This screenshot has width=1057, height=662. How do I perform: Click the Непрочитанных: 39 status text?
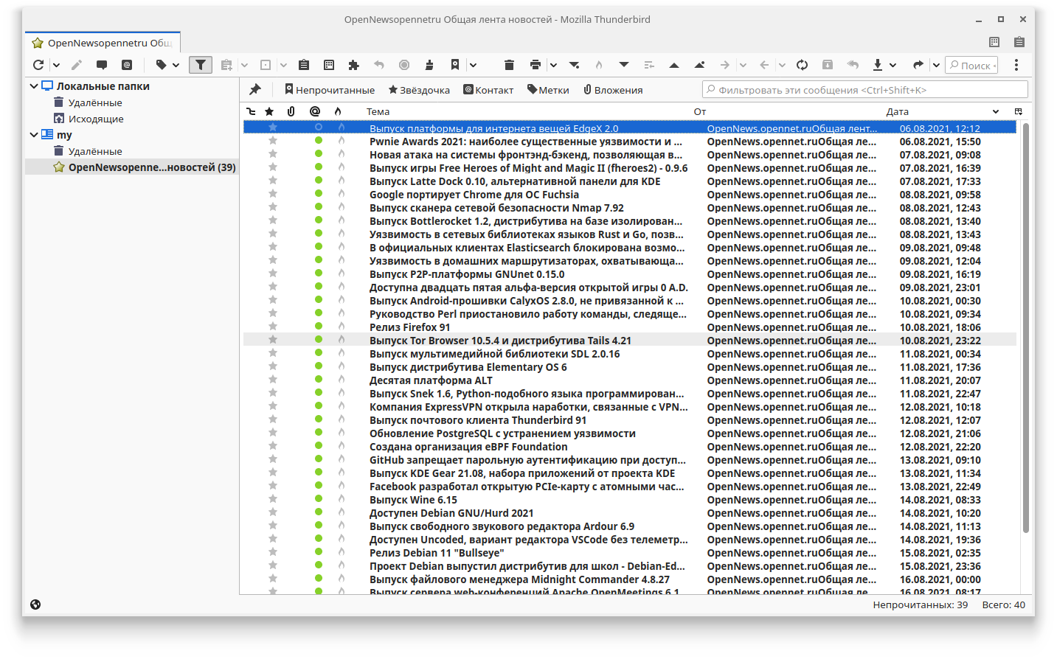pyautogui.click(x=920, y=604)
